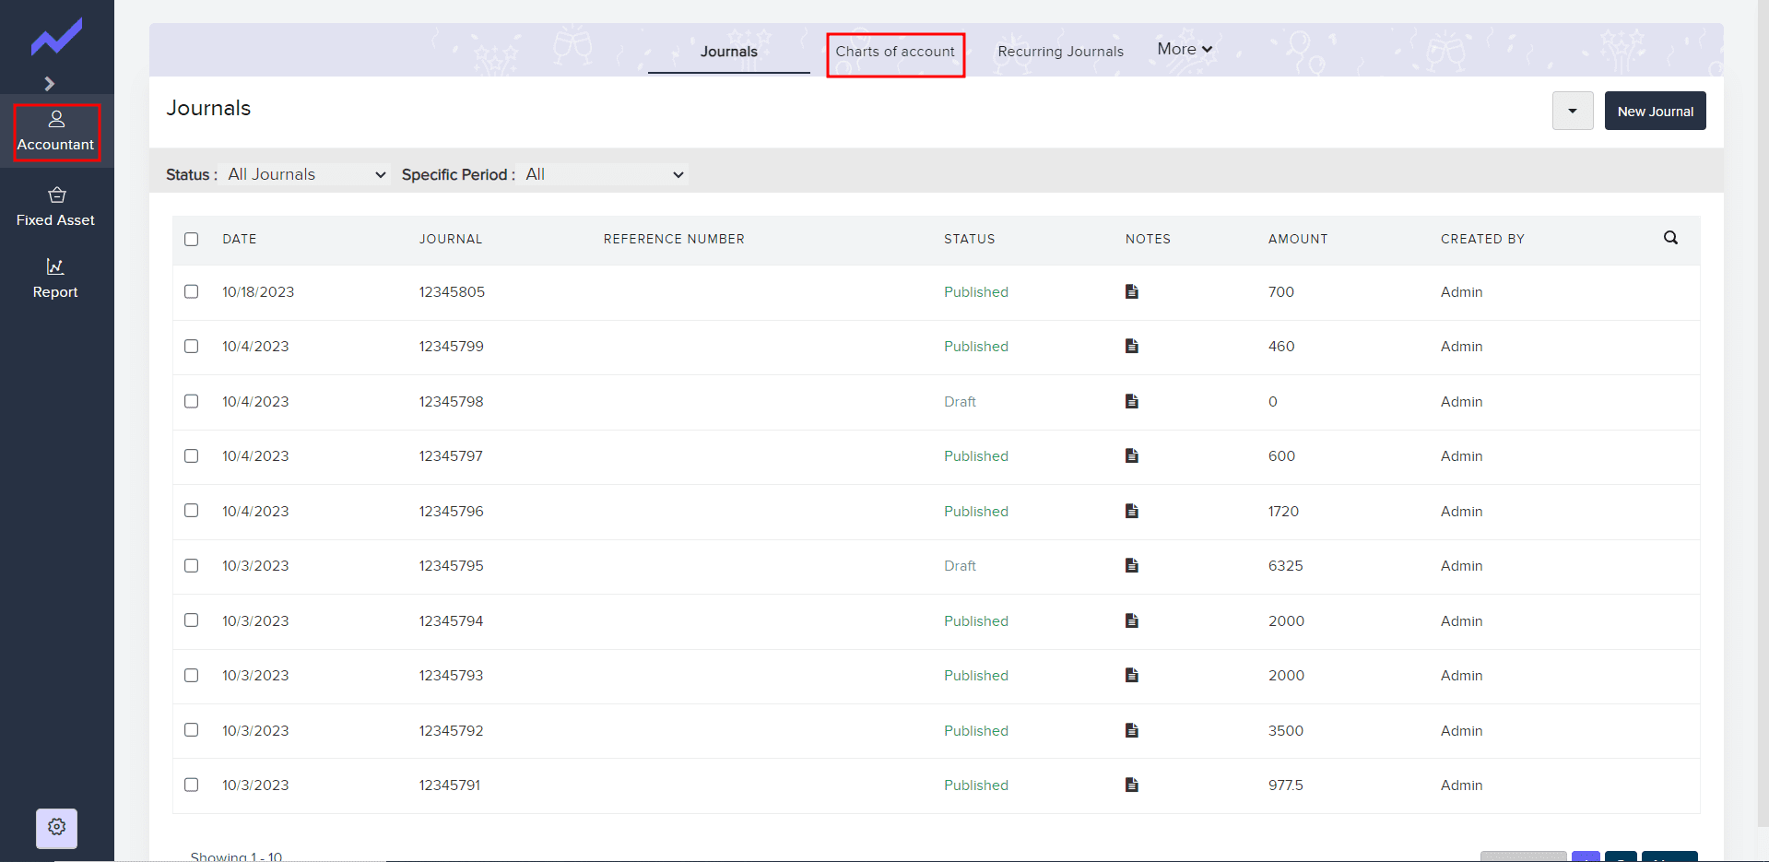
Task: Open notes icon for journal 12345792
Action: click(x=1132, y=731)
